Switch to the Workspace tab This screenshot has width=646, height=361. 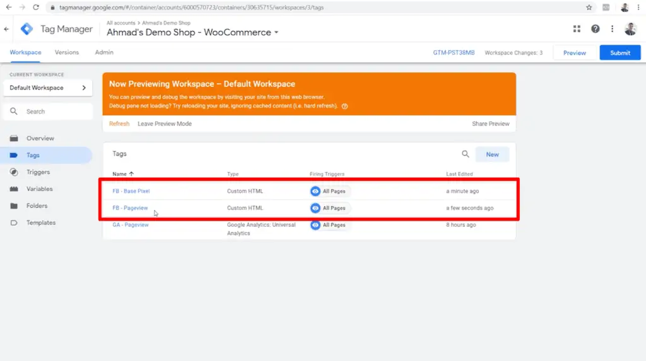[25, 52]
